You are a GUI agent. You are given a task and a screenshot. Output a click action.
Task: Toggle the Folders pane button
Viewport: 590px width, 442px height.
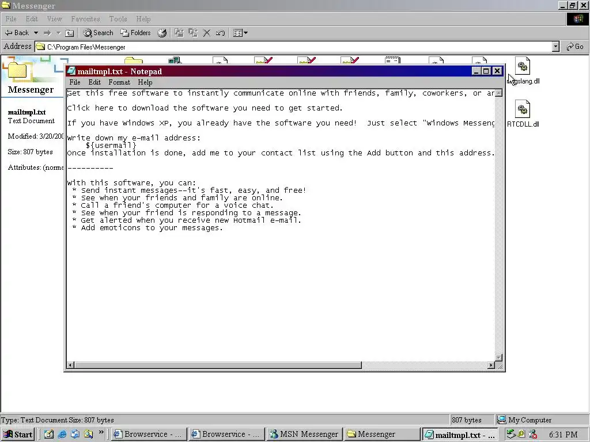pyautogui.click(x=135, y=33)
